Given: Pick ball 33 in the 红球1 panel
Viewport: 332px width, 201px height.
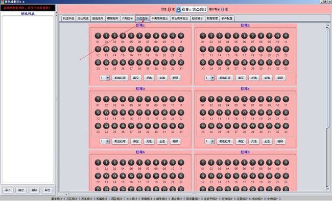Looking at the screenshot, I should (181, 62).
